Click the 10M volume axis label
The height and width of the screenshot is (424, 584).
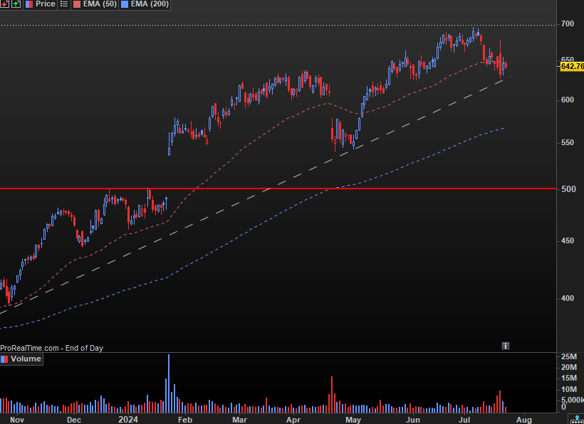pos(569,389)
